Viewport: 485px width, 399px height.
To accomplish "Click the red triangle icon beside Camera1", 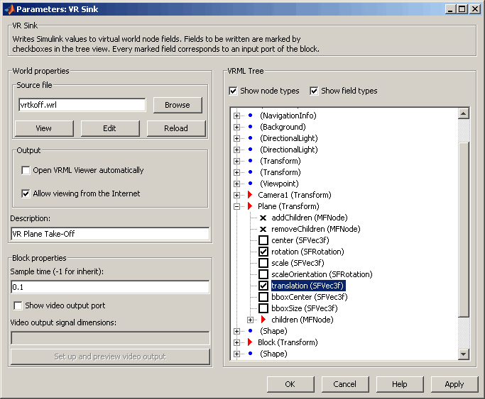I will pos(250,195).
